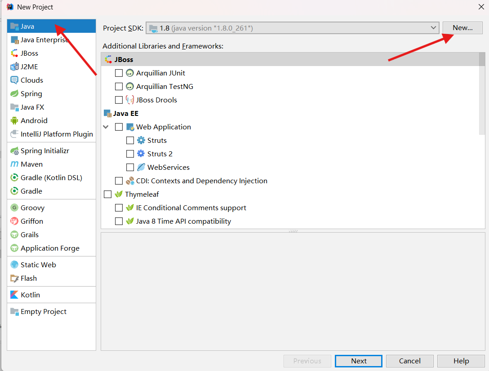Click the Gradle (Kotlin DSL) icon

click(14, 178)
